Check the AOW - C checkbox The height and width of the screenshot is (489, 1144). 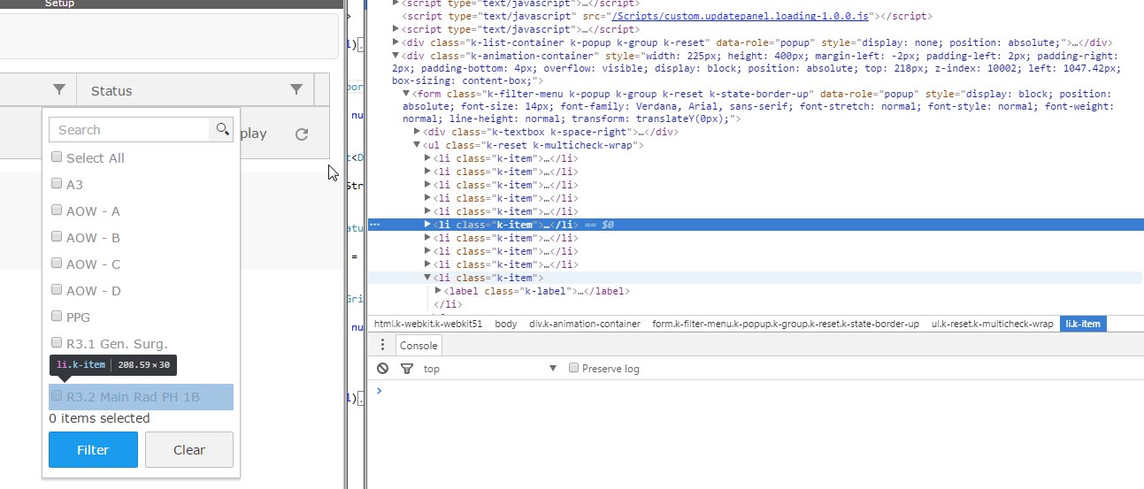point(57,264)
